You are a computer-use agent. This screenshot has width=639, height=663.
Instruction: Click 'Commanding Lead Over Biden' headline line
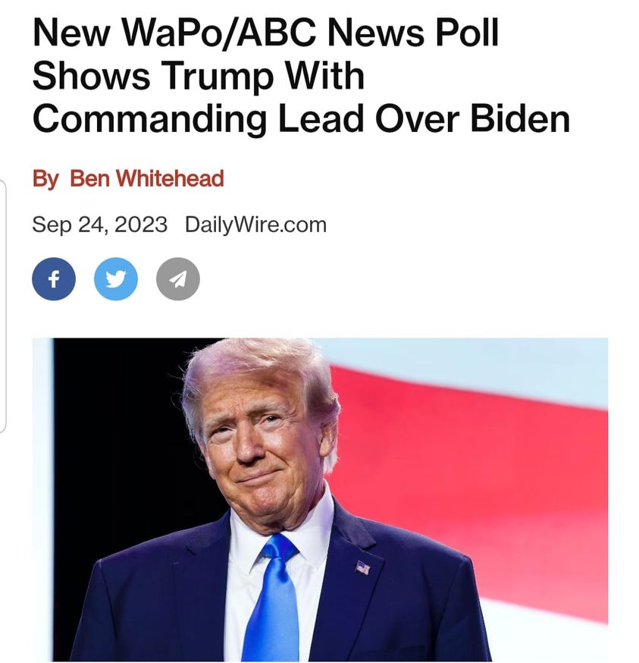click(302, 119)
